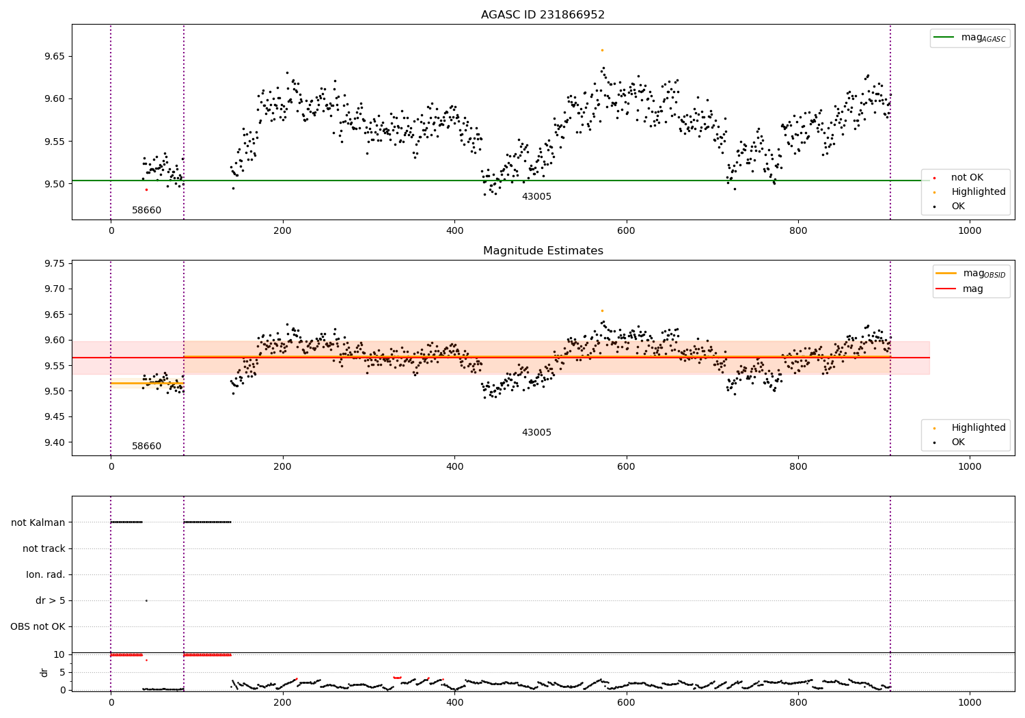Viewport: 1025px width, 718px height.
Task: Click the 9.75 tick label in the middle plot
Action: pos(54,263)
